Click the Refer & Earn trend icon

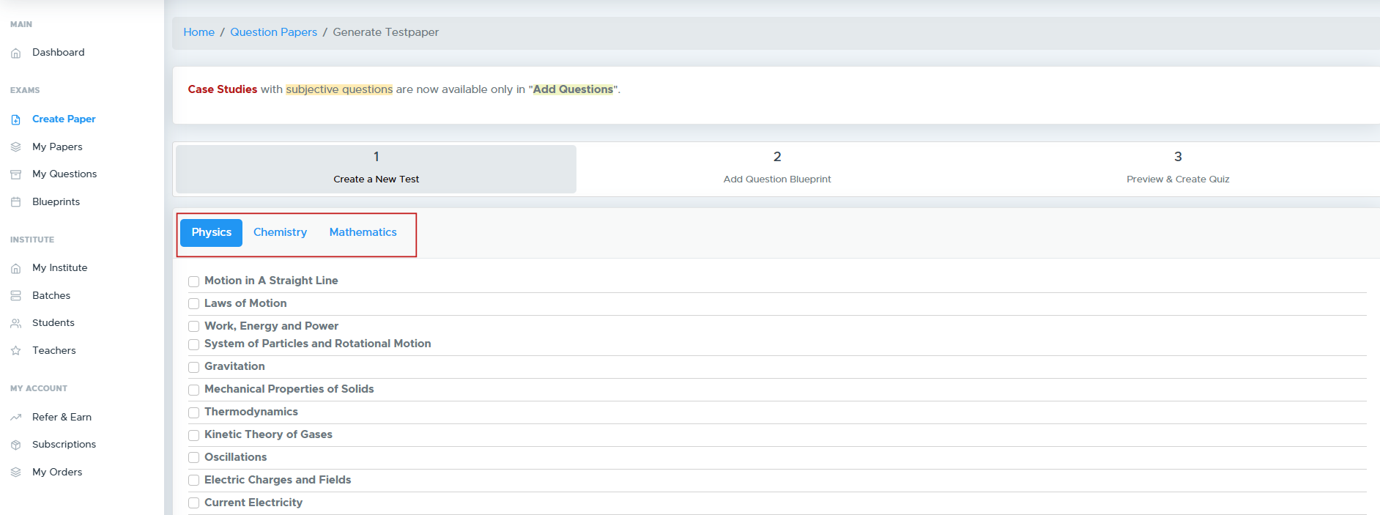click(15, 418)
